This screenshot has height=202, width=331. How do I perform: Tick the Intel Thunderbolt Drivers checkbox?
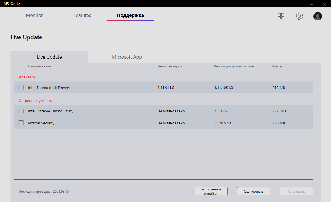tap(21, 87)
